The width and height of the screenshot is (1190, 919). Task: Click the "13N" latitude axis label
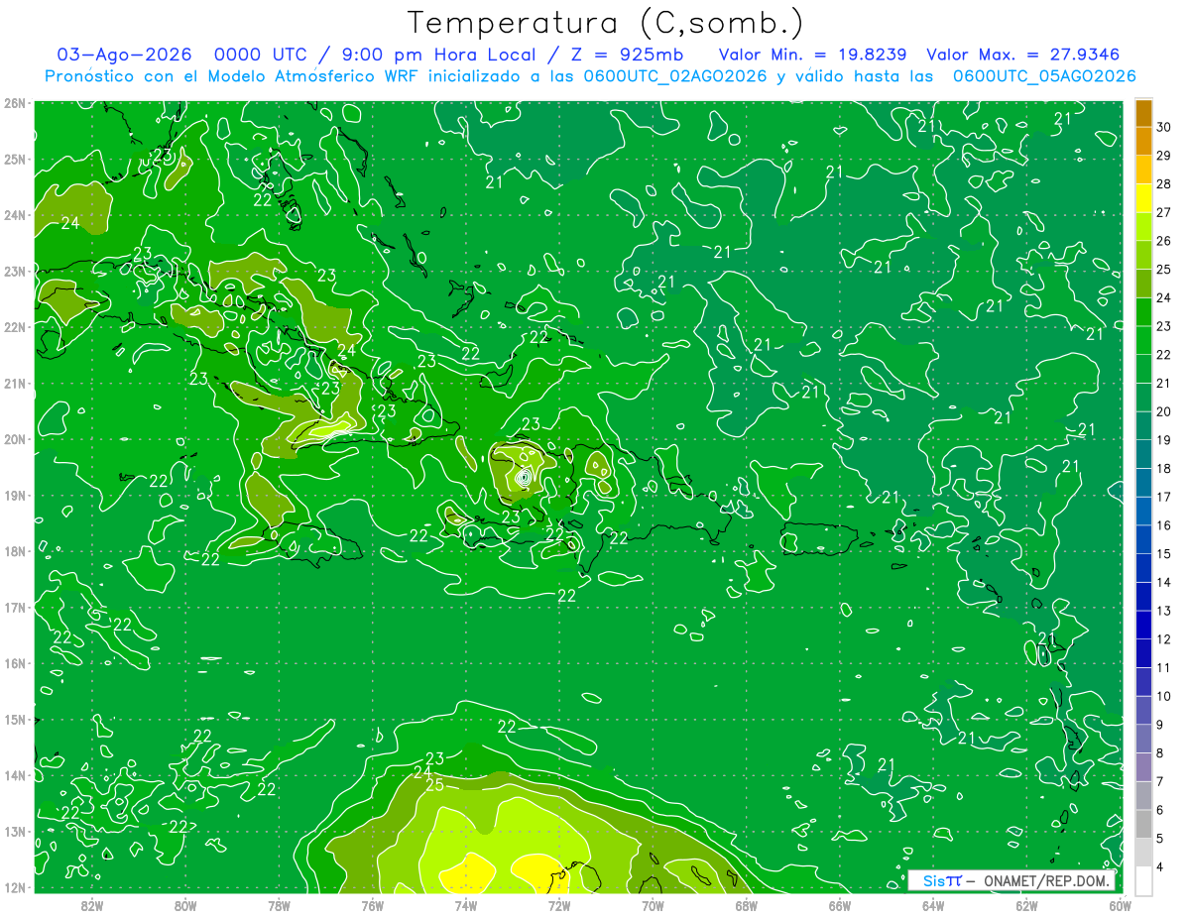15,831
